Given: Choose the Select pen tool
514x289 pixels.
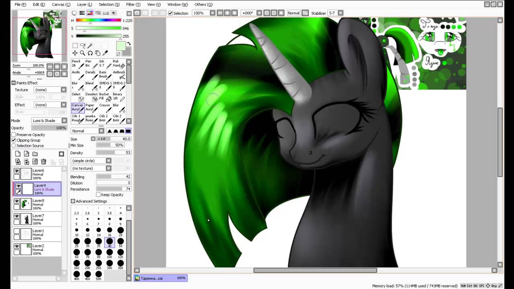Looking at the screenshot, I should point(78,96).
